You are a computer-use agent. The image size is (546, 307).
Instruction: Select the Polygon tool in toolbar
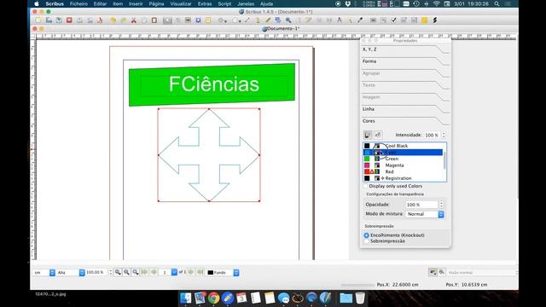point(236,20)
